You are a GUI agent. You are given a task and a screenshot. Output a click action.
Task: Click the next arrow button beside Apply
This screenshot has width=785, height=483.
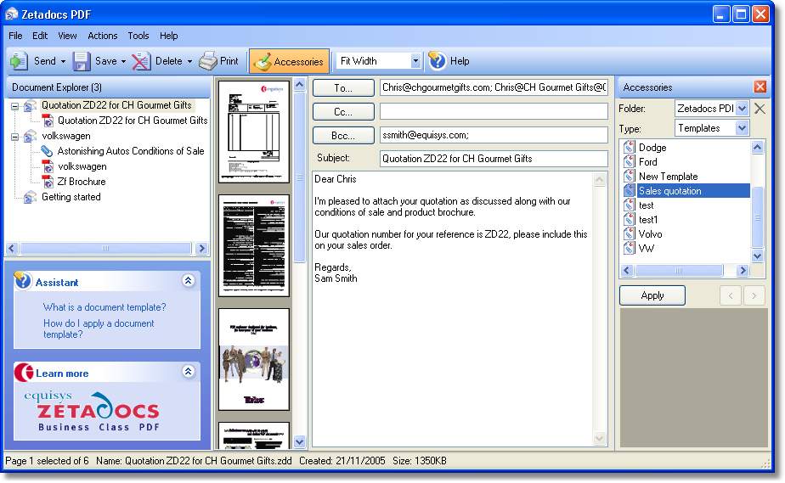click(x=754, y=295)
